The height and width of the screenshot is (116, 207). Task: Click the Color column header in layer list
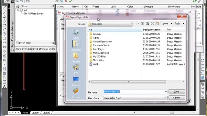point(130,6)
